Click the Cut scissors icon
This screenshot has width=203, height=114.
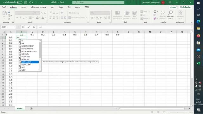[x=9, y=12]
